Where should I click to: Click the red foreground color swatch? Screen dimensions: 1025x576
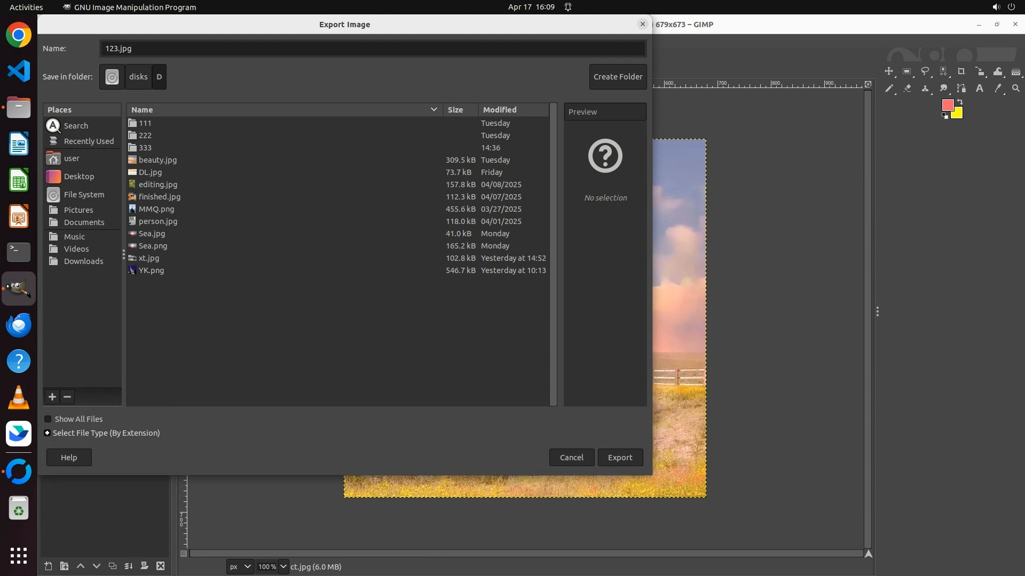coord(948,105)
